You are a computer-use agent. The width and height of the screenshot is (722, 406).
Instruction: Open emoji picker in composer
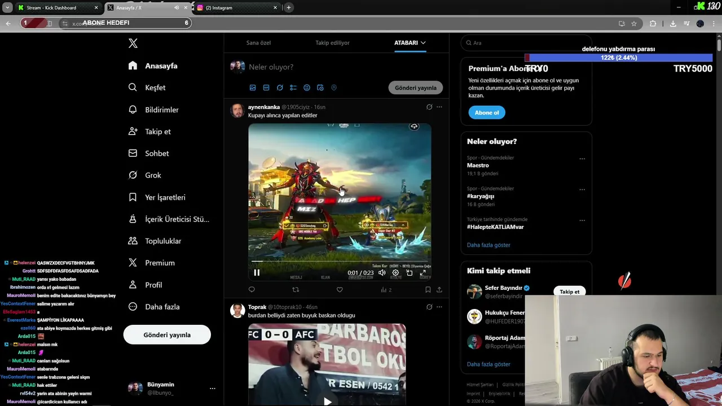[x=307, y=87]
